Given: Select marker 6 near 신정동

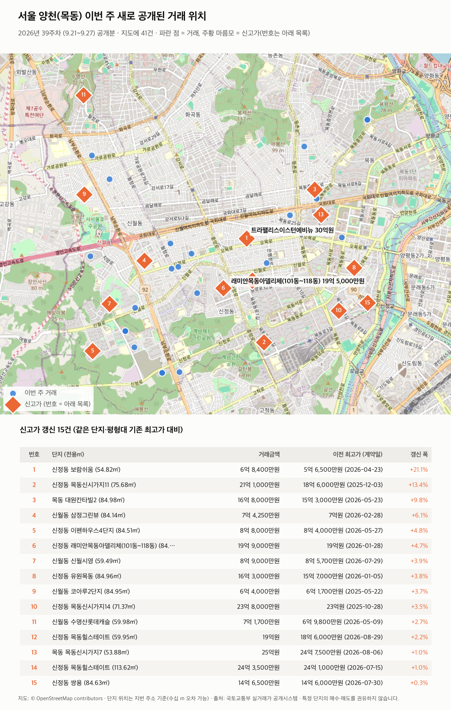Looking at the screenshot, I should point(223,288).
